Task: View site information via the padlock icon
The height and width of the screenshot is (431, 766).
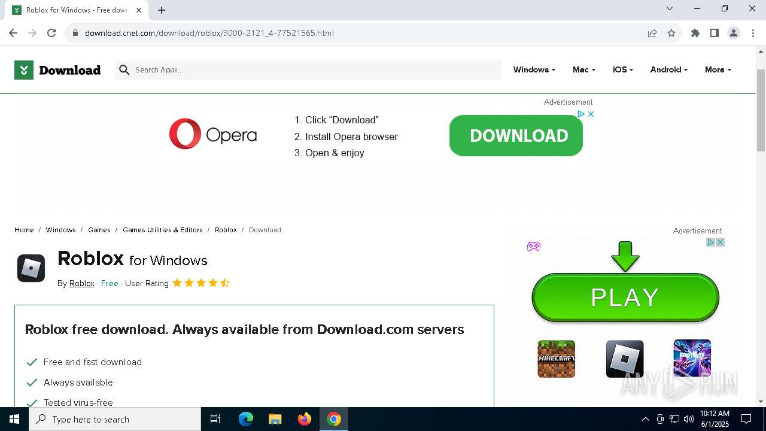Action: pyautogui.click(x=75, y=33)
